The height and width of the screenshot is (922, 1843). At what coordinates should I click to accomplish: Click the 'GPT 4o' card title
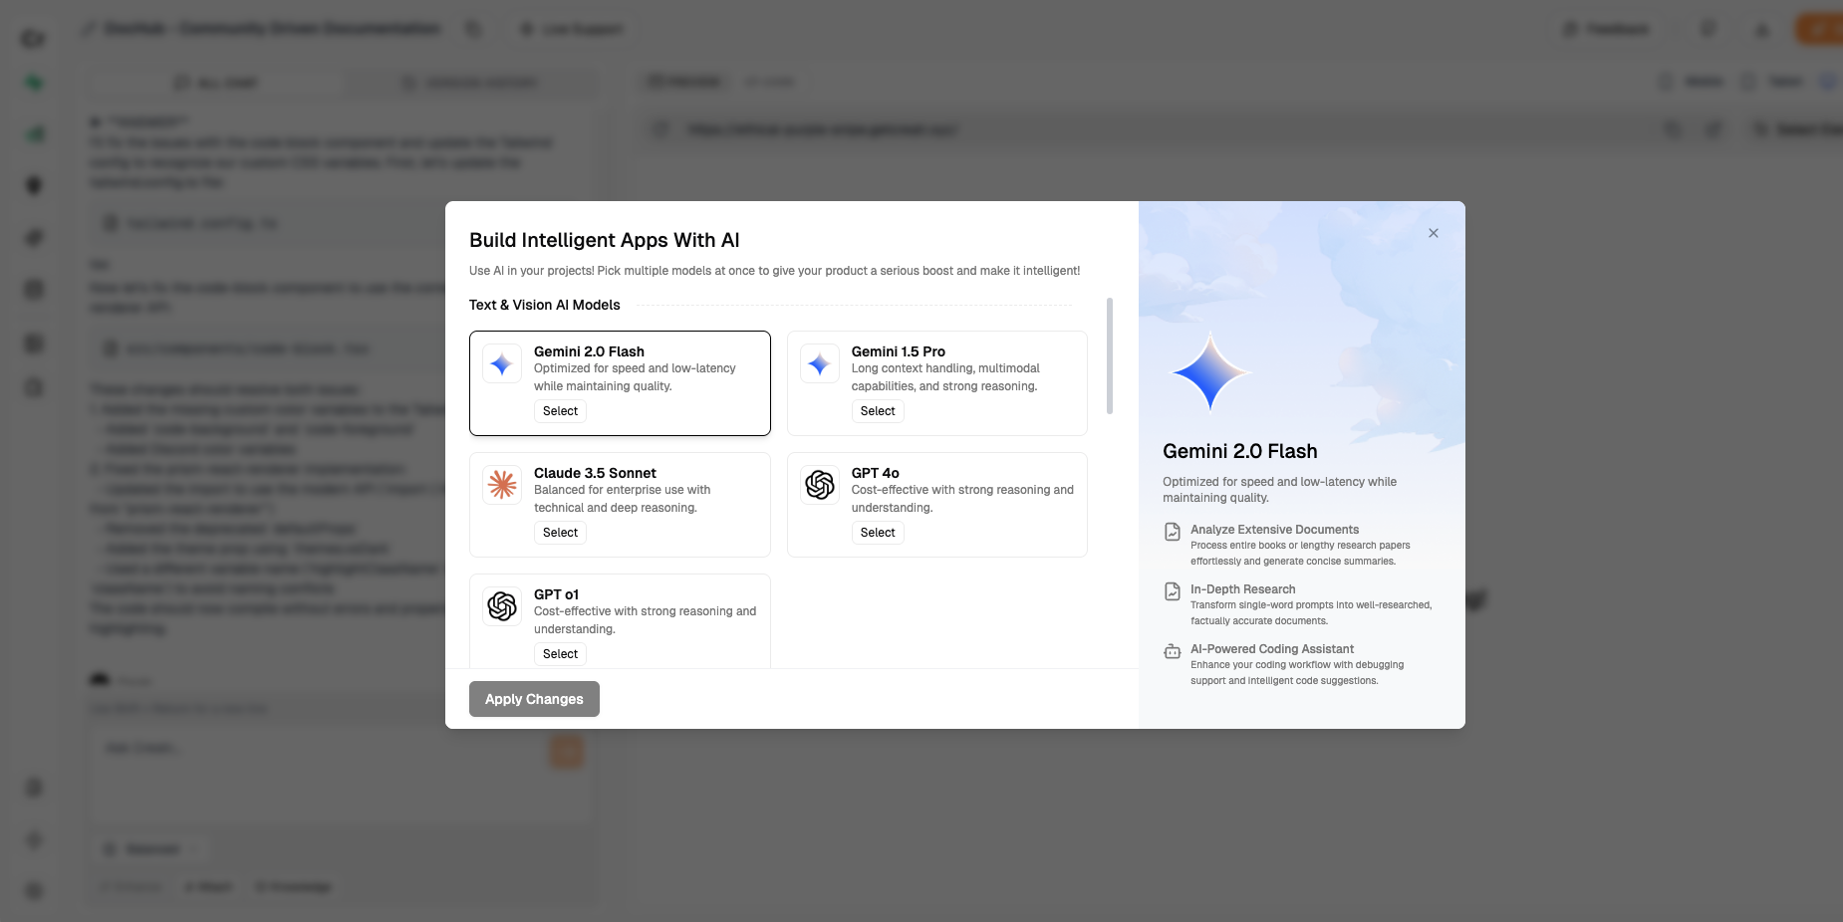point(876,473)
